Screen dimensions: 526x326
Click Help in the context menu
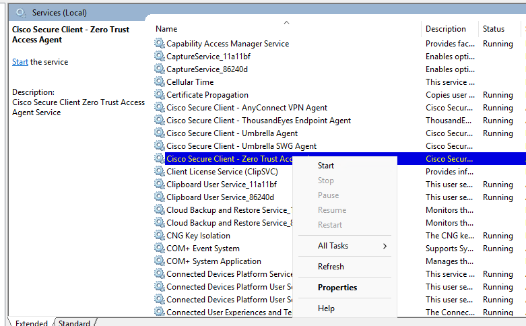326,308
